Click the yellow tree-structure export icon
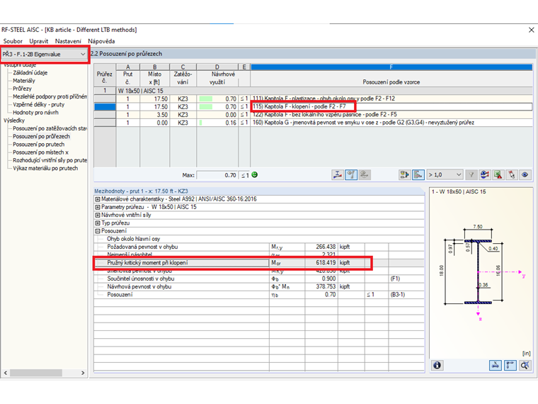 405,175
